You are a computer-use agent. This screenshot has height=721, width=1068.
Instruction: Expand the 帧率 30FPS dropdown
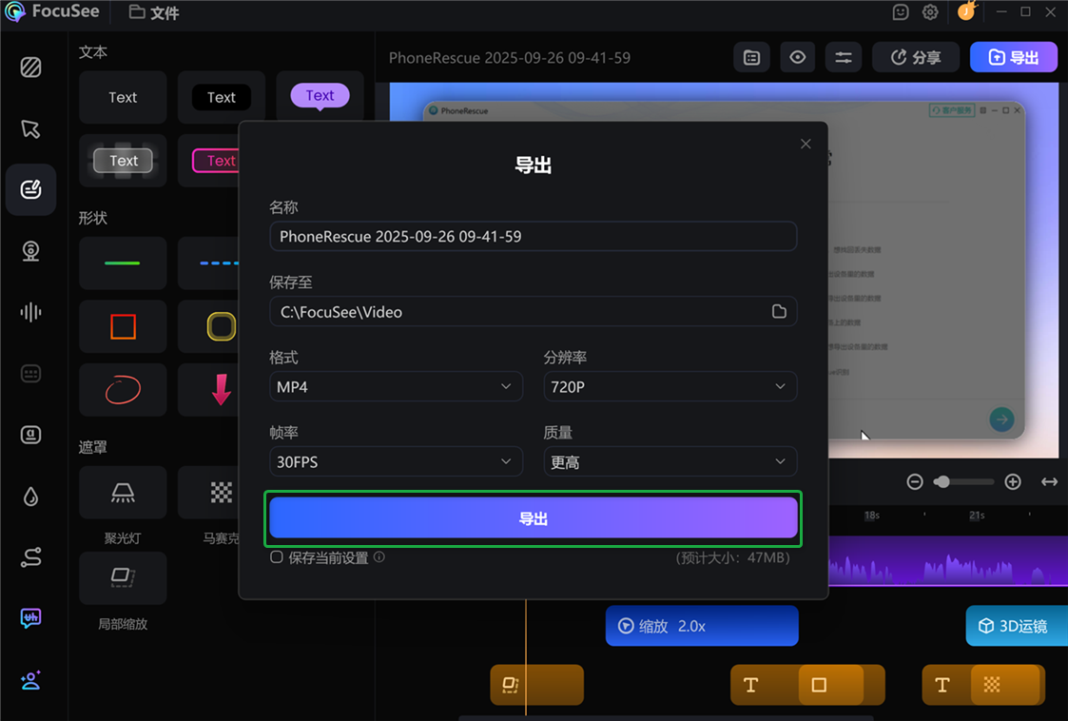click(x=396, y=461)
